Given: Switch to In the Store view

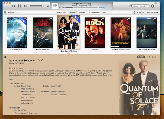Looking at the screenshot, I should [x=151, y=57].
